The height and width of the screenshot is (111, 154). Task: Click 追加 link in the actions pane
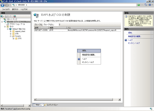click(130, 33)
